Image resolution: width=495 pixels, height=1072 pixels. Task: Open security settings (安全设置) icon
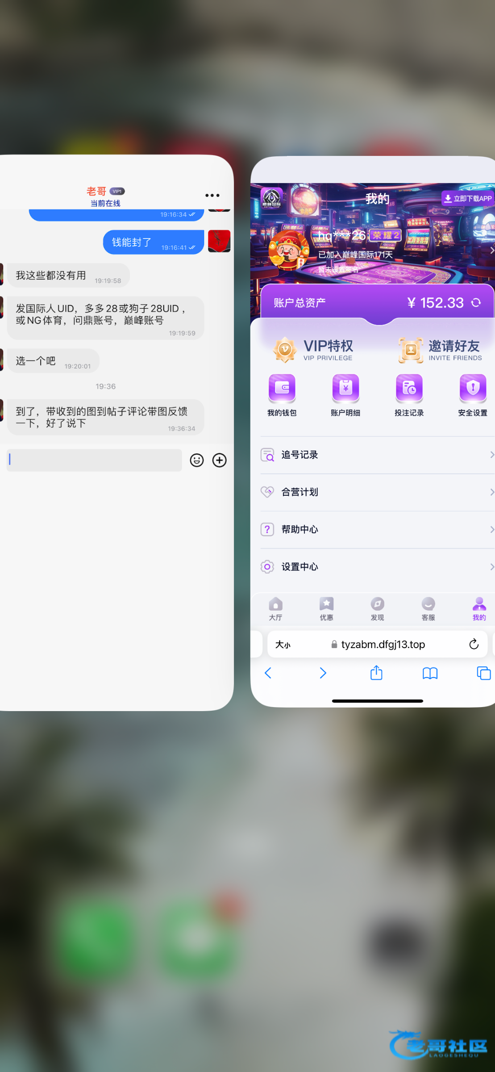tap(473, 388)
